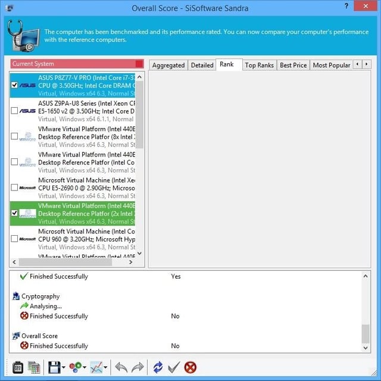This screenshot has height=381, width=381.
Task: Switch to the Detailed tab
Action: click(x=202, y=65)
